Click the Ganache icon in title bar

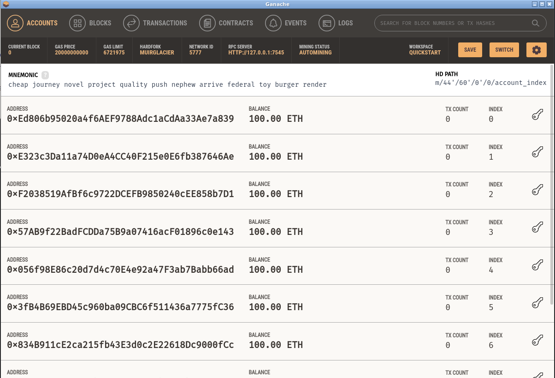[6, 4]
